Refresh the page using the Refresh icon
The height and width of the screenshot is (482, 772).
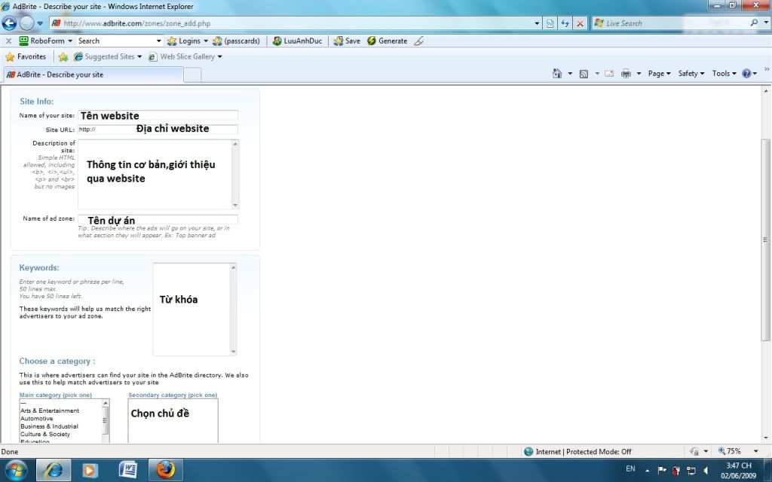point(565,23)
